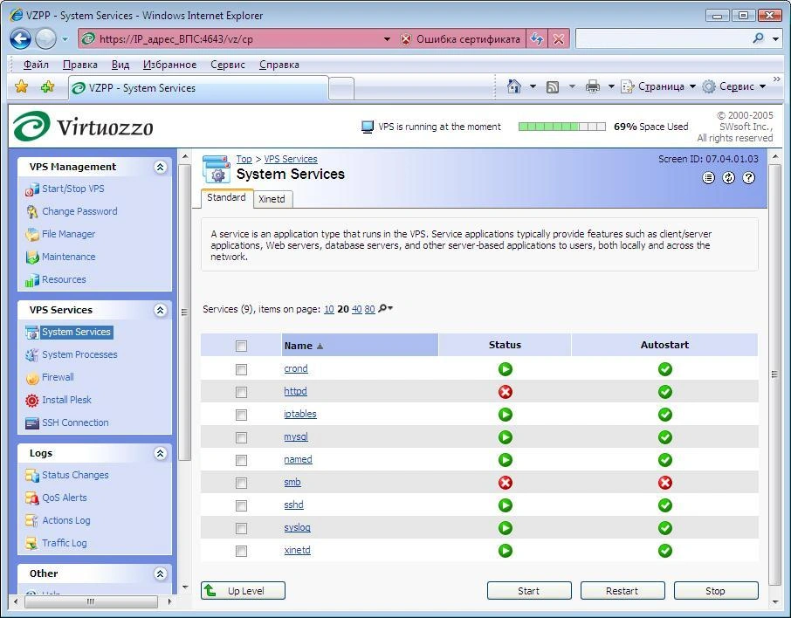Collapse the VPS Management panel
Image resolution: width=791 pixels, height=618 pixels.
(x=161, y=167)
